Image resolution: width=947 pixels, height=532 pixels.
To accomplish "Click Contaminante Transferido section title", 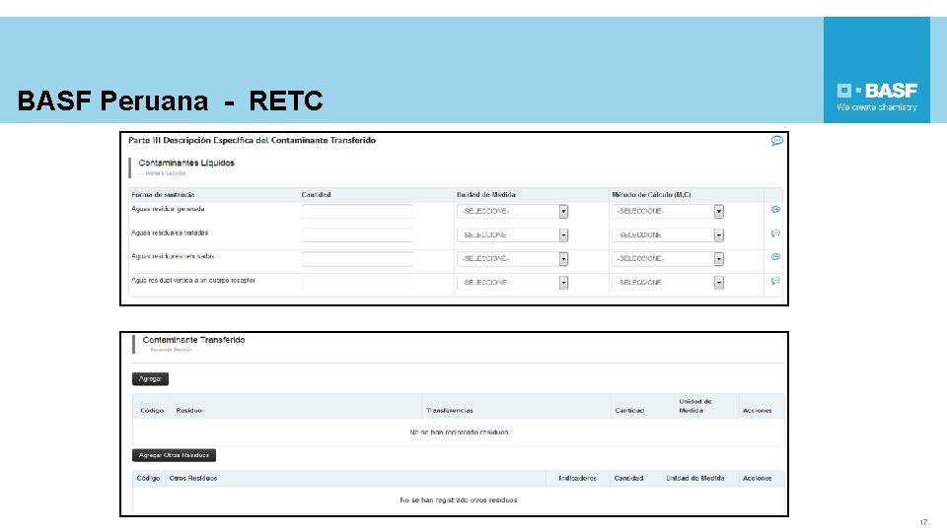I will [x=193, y=340].
